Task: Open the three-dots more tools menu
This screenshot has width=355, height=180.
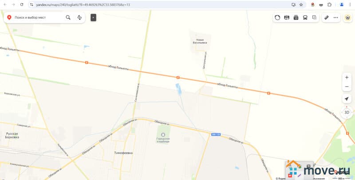Action: coord(335,18)
